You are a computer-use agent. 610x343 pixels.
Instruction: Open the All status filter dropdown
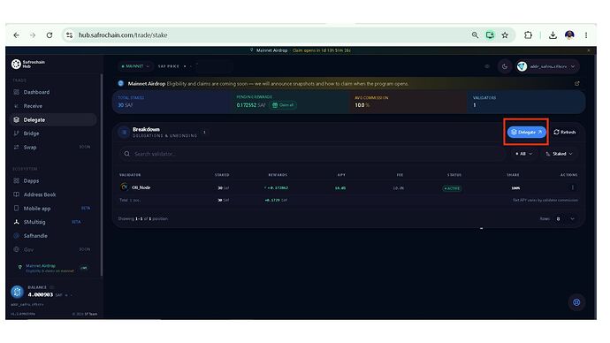[524, 154]
